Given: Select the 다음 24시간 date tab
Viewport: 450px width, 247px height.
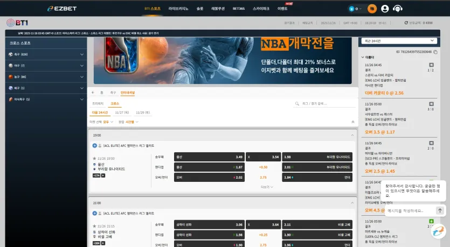Looking at the screenshot, I should point(100,112).
